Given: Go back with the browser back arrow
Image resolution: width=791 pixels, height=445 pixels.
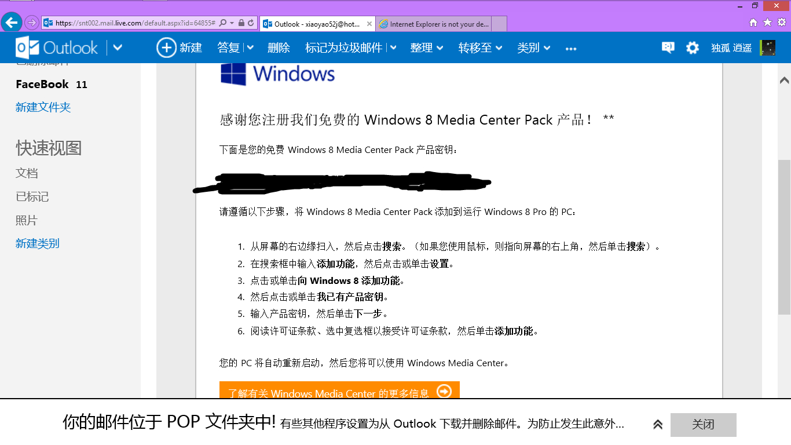Looking at the screenshot, I should point(12,23).
